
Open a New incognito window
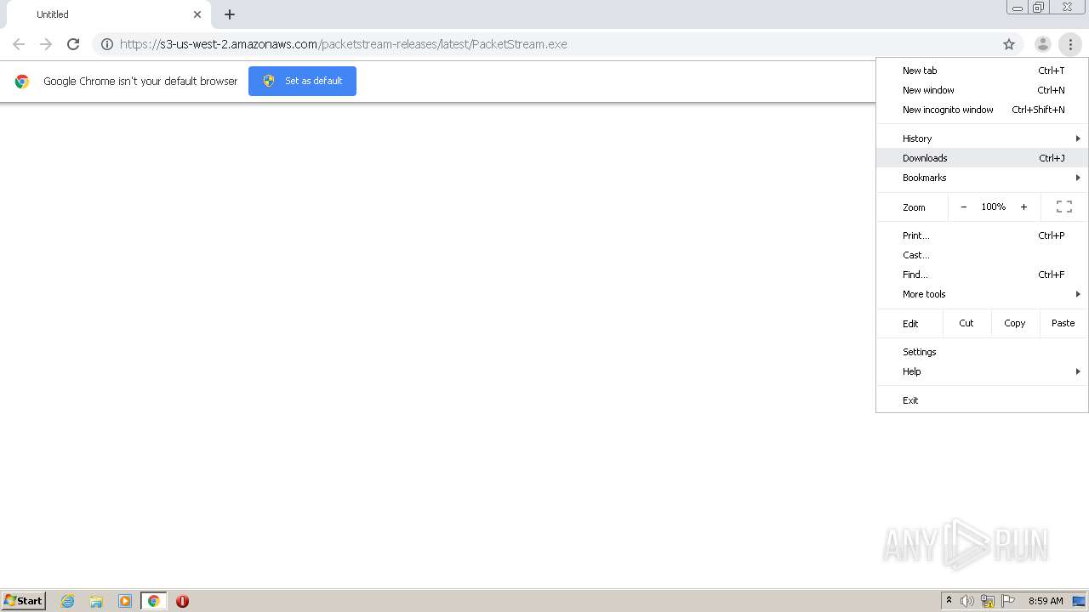pos(983,110)
